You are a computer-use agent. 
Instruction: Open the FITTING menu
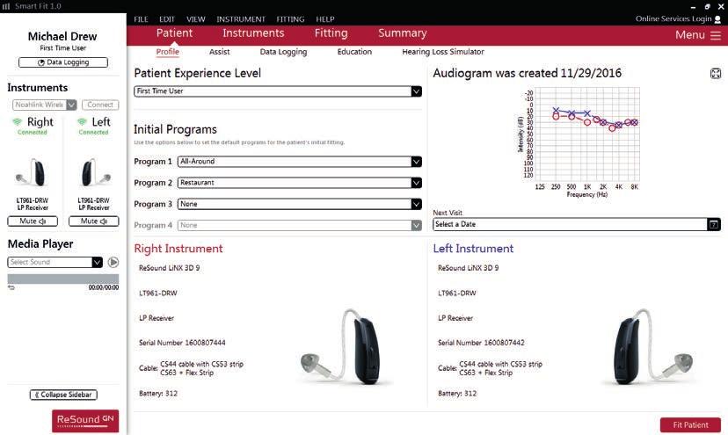[290, 19]
